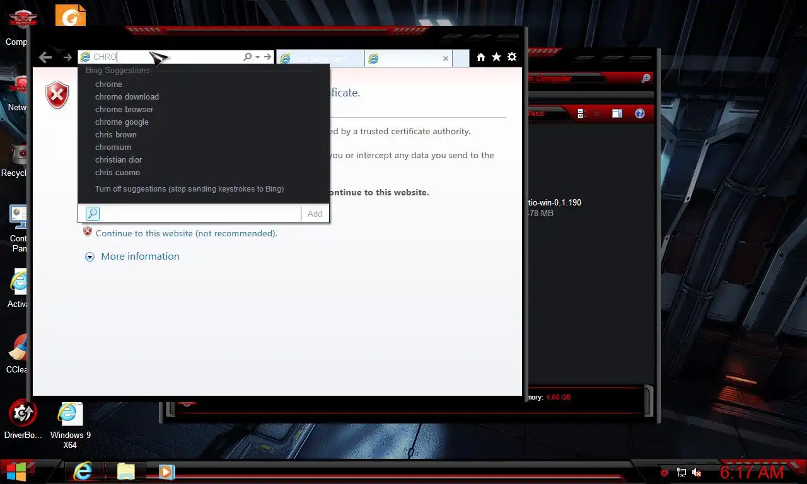Image resolution: width=807 pixels, height=484 pixels.
Task: Open 'Windows 9 X64' desktop icon
Action: 70,426
